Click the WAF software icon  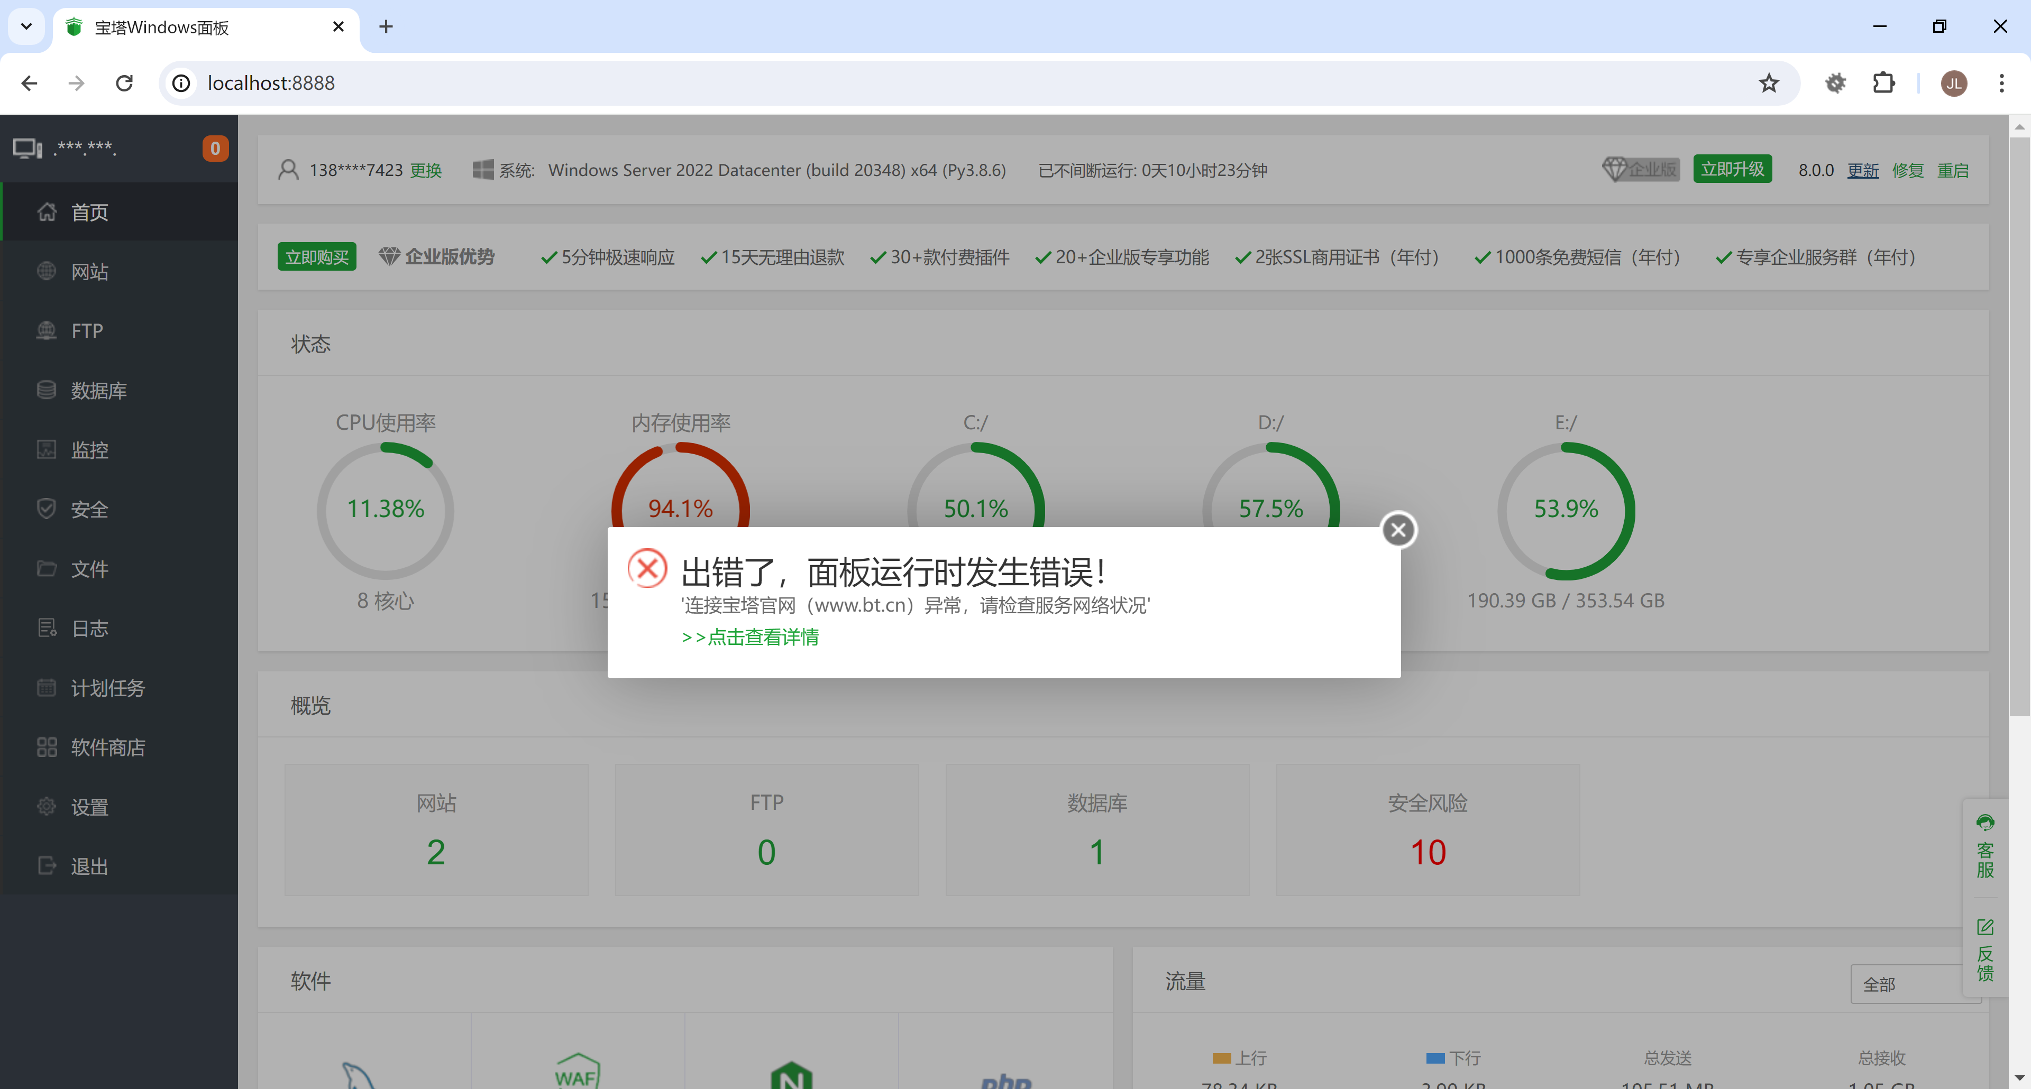pos(577,1071)
